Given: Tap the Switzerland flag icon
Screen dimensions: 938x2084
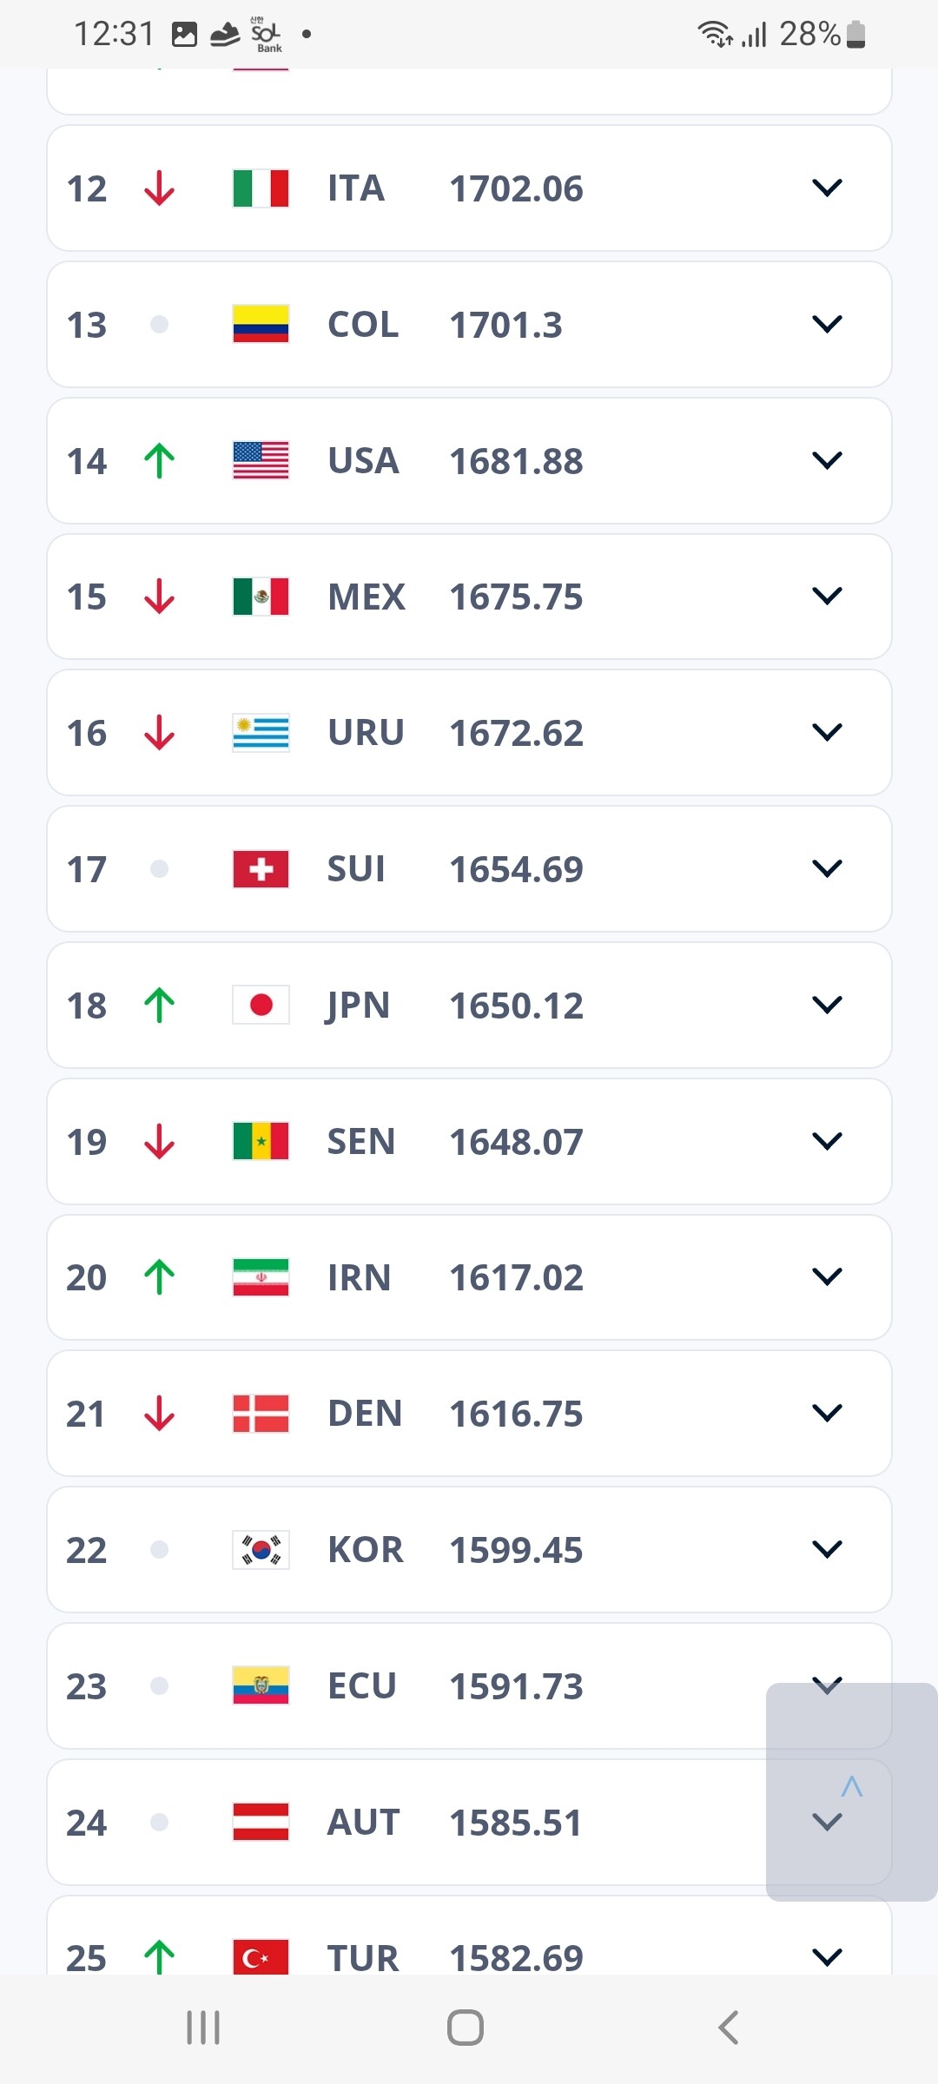Looking at the screenshot, I should [261, 869].
